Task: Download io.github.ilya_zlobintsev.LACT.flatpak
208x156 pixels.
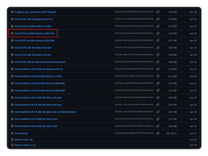Action: (x=35, y=12)
